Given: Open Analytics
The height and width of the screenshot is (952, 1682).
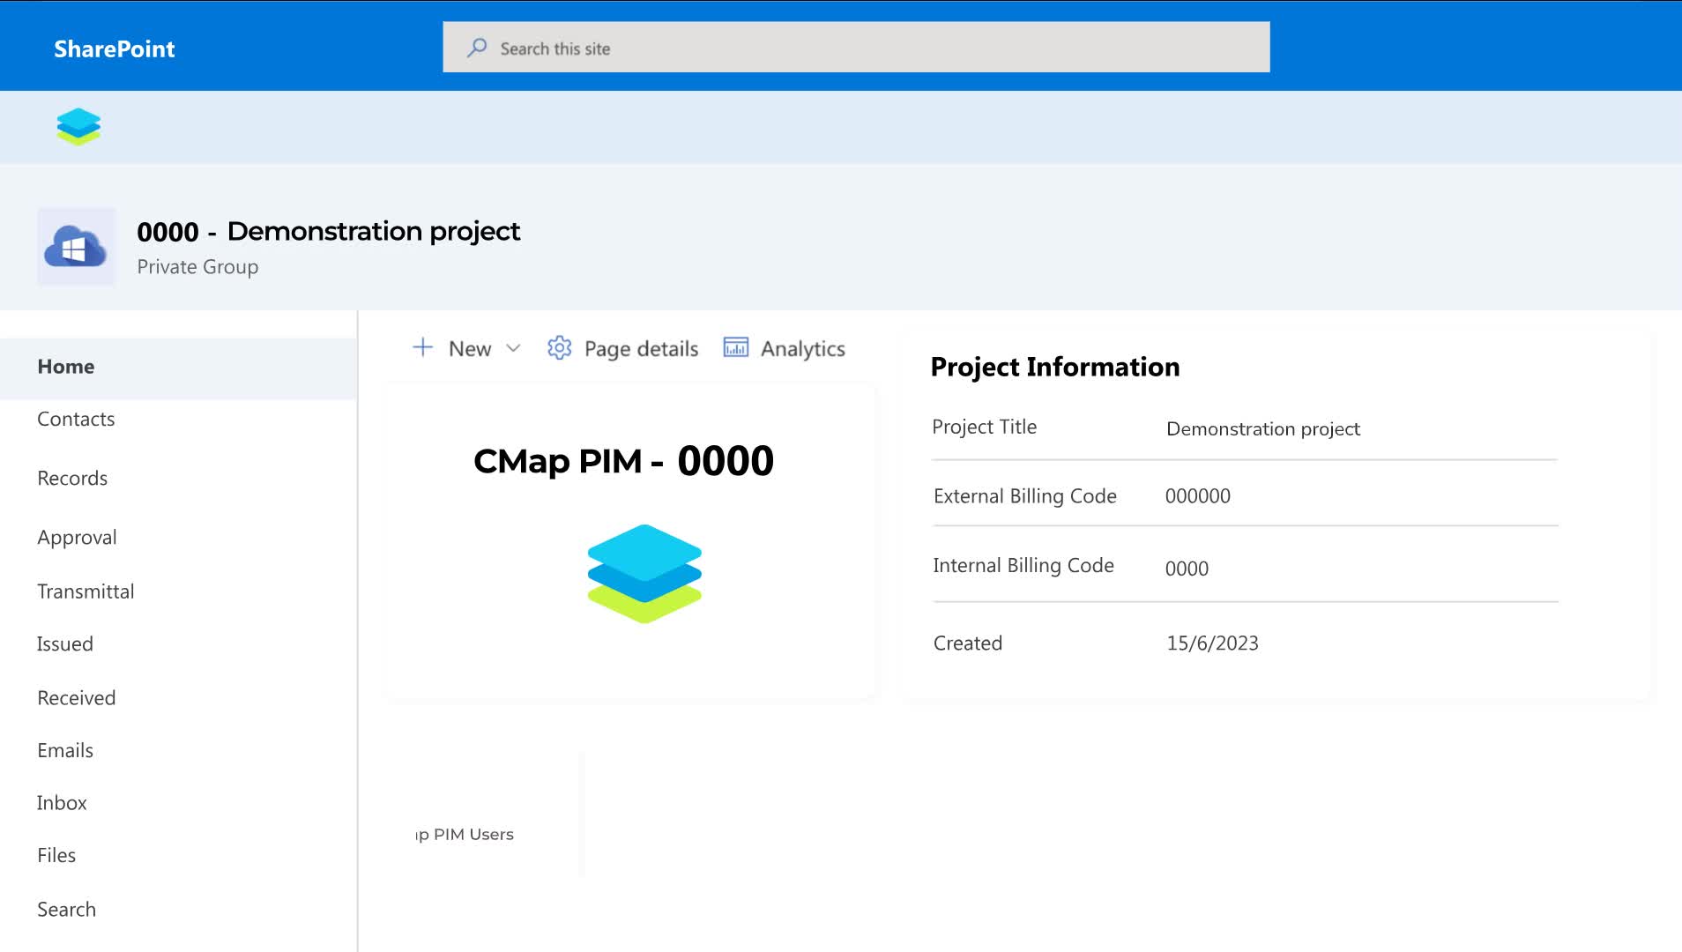Looking at the screenshot, I should 802,349.
